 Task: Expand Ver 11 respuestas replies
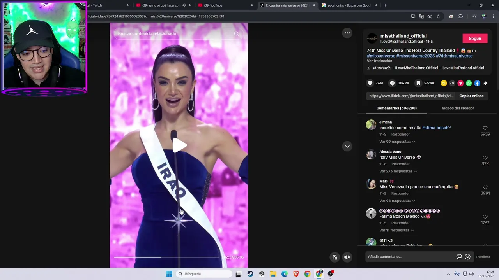[x=396, y=230]
